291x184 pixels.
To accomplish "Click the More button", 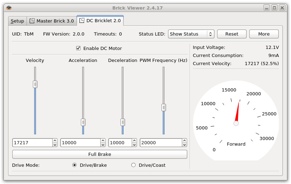I will tap(264, 34).
